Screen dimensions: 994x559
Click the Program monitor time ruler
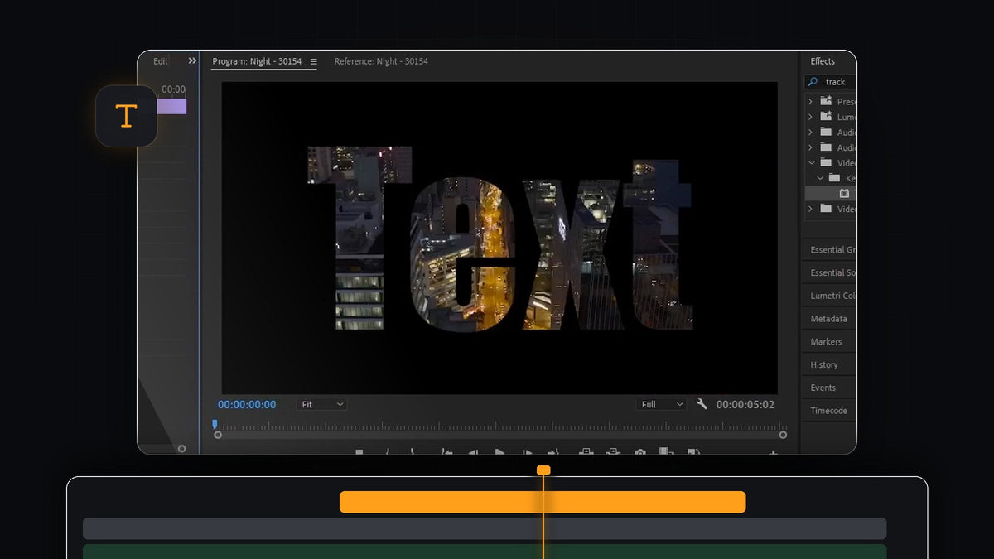pos(499,426)
